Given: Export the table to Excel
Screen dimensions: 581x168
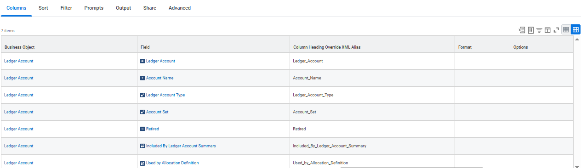Looking at the screenshot, I should 522,30.
